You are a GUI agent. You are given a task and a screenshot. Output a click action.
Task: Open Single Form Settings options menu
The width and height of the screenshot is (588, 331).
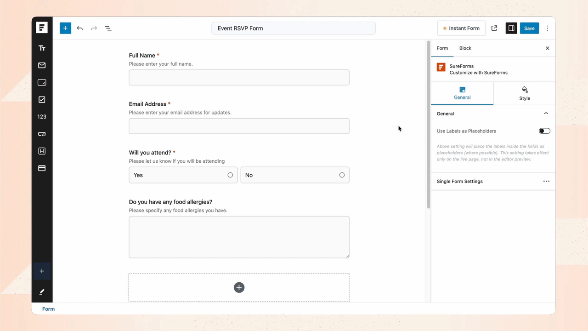[546, 181]
